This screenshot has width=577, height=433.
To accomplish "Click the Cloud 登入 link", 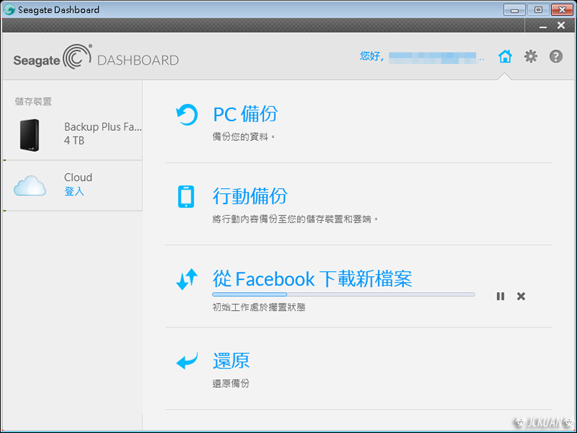I will (x=74, y=191).
